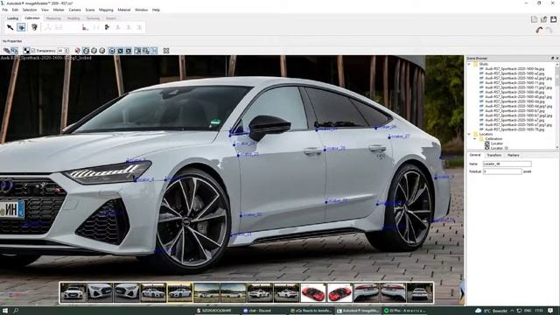
Task: Collapse the Calibration subfolder
Action: [x=475, y=138]
